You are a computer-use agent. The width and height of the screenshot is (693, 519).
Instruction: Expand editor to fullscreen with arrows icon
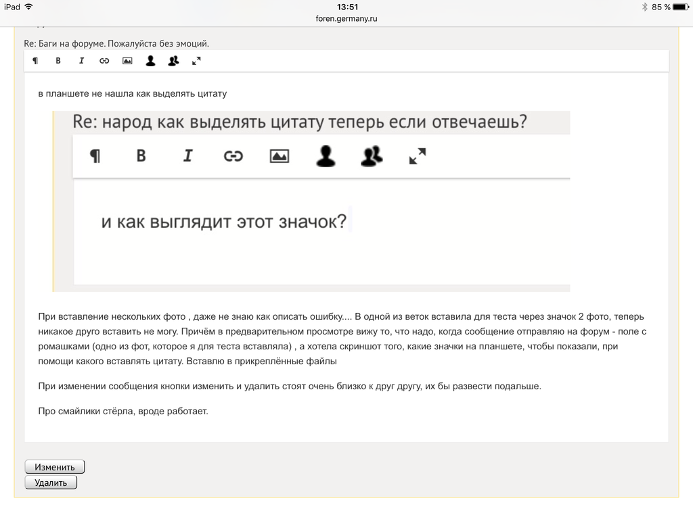pyautogui.click(x=196, y=61)
